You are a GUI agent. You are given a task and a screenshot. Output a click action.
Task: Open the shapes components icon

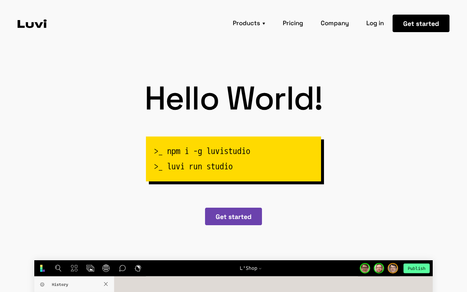[x=74, y=268]
